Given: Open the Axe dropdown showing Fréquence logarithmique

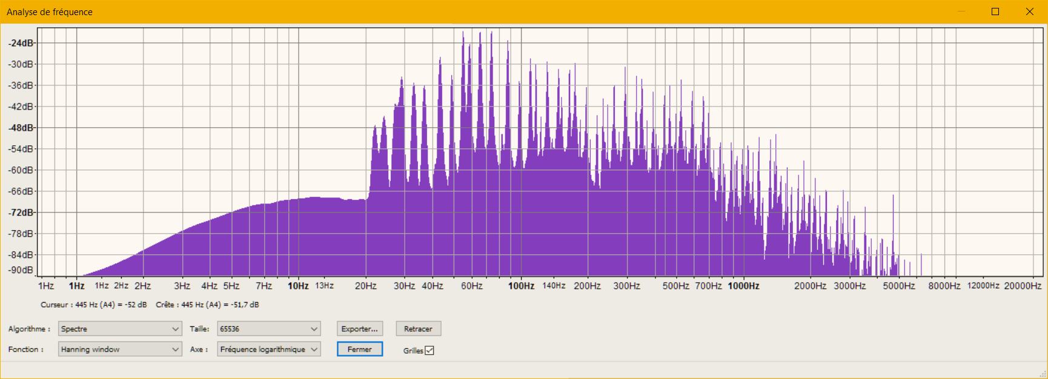Looking at the screenshot, I should click(268, 349).
